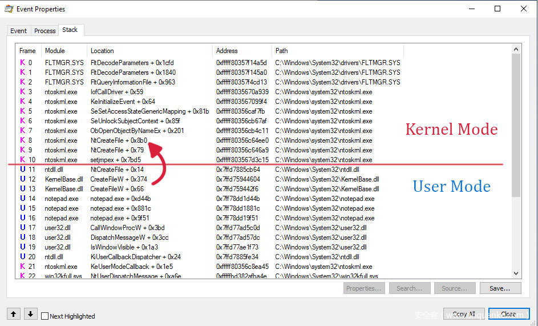Click the Address column header

click(x=227, y=51)
